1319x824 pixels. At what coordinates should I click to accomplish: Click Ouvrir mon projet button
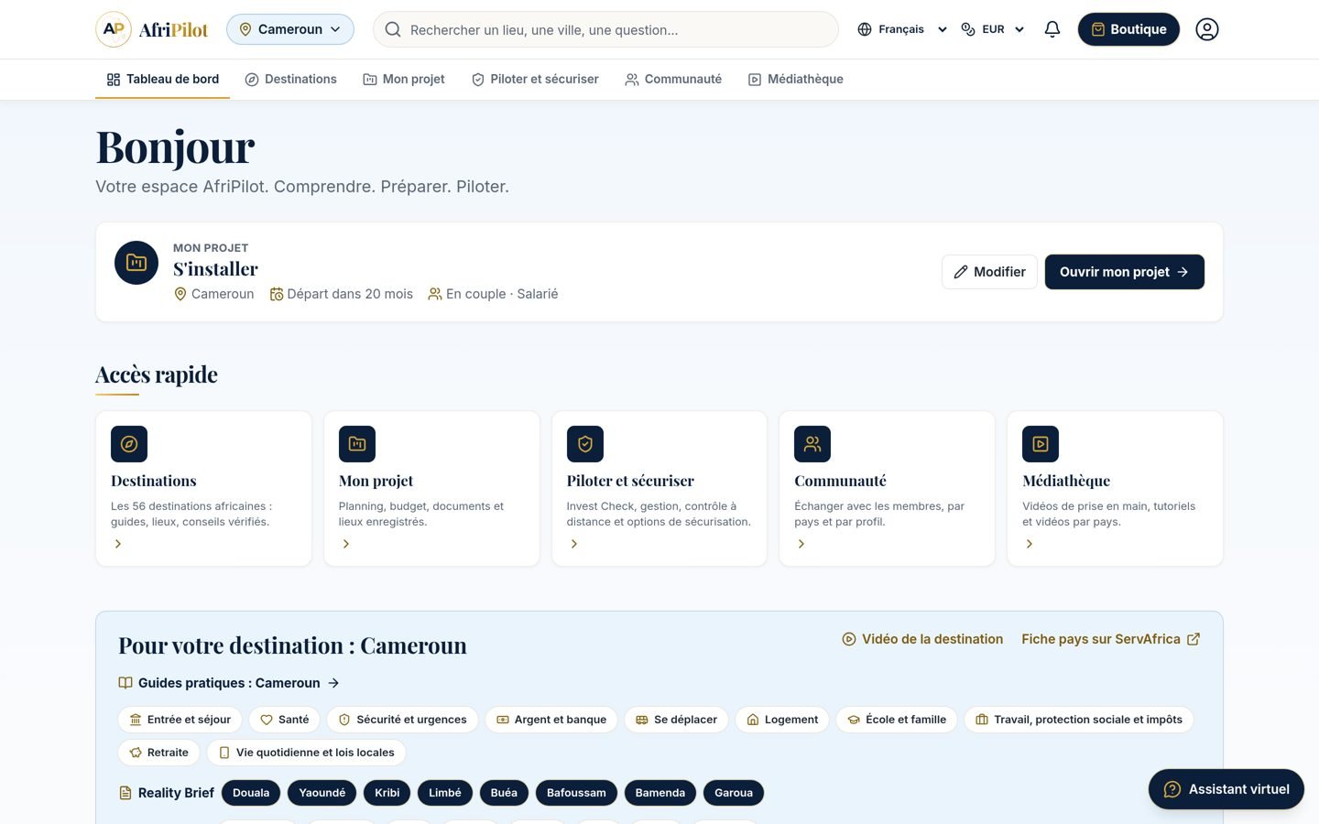click(1125, 272)
